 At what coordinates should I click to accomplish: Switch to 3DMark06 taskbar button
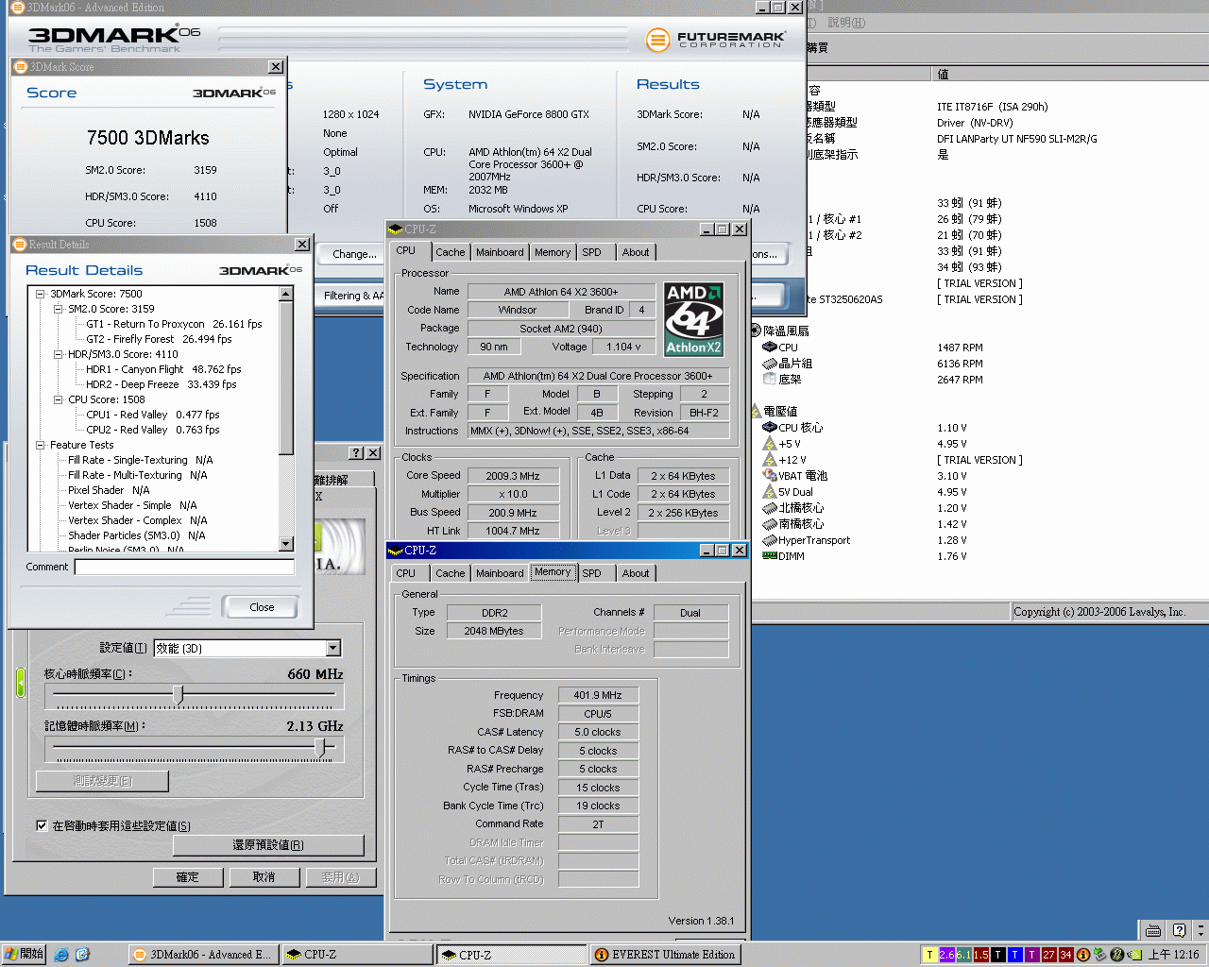[x=203, y=955]
